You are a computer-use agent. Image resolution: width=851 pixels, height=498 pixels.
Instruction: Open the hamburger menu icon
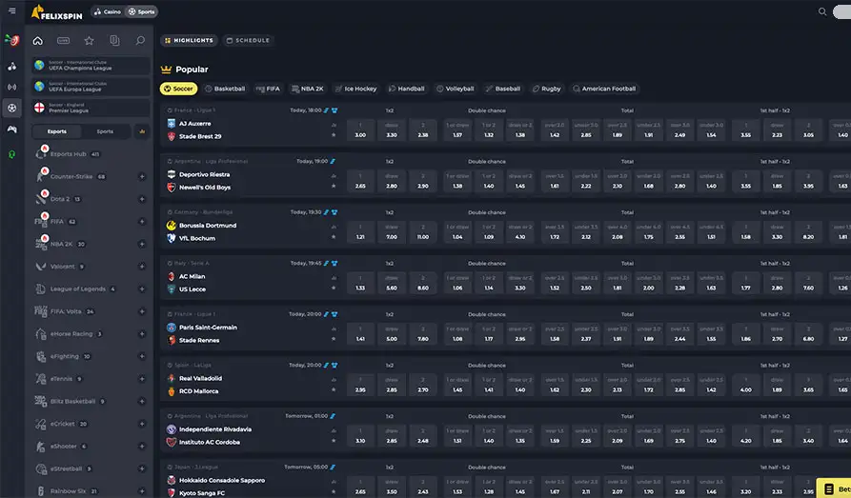(x=12, y=10)
